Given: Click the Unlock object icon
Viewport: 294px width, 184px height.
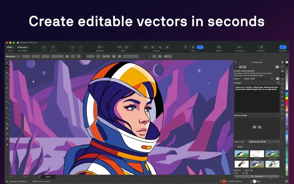Looking at the screenshot, I should click(x=80, y=47).
